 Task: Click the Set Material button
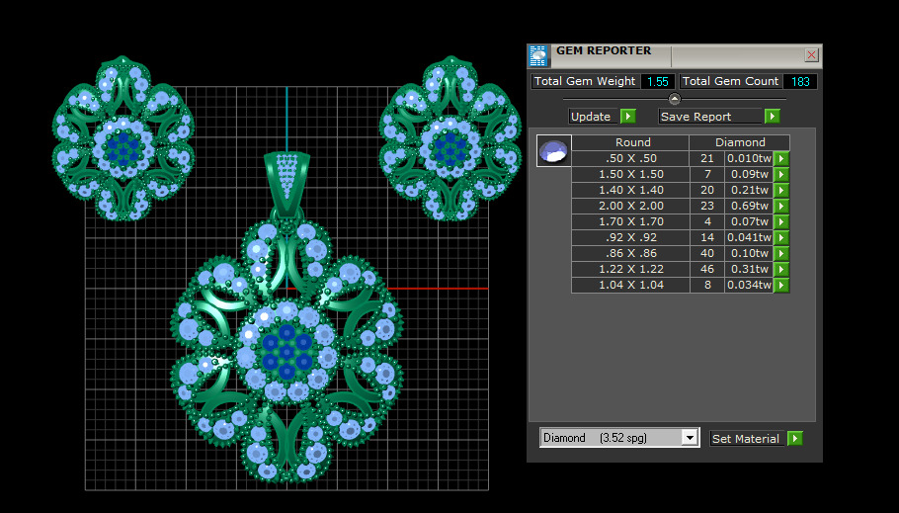coord(747,439)
